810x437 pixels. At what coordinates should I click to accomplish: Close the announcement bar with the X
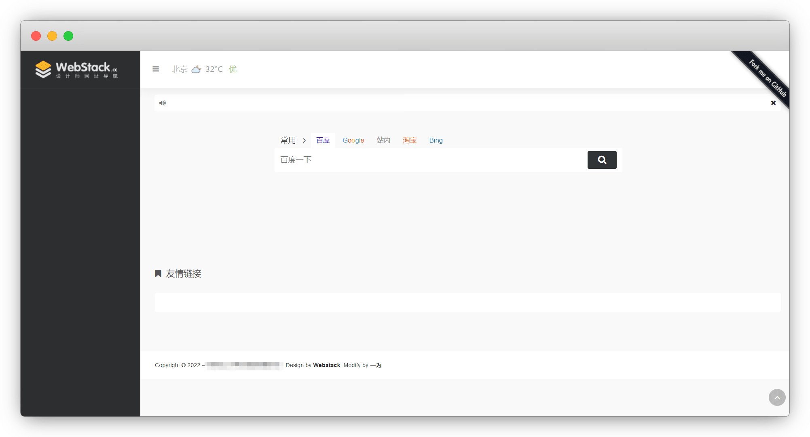click(x=773, y=103)
